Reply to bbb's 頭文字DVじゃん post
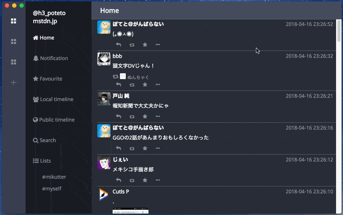The width and height of the screenshot is (343, 215). click(x=118, y=85)
